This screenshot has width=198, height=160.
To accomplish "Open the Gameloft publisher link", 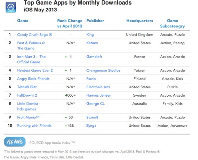I will [x=94, y=57].
